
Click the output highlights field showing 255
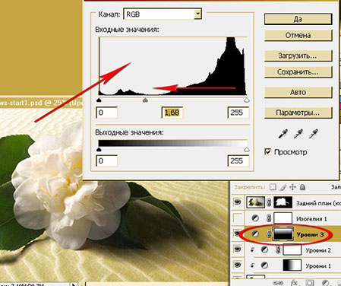tap(238, 160)
